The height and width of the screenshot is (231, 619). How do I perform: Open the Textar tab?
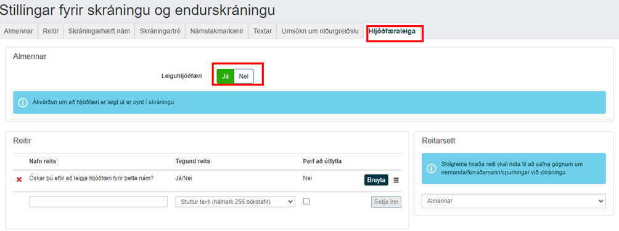[x=263, y=31]
